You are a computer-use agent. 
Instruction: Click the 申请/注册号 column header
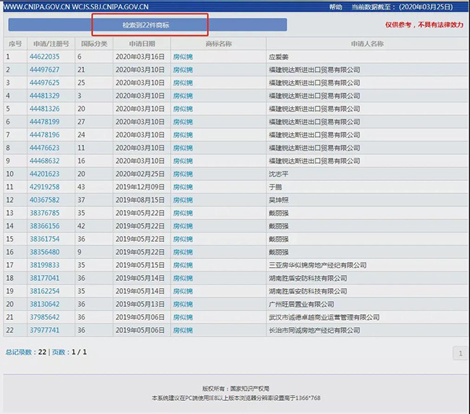pyautogui.click(x=51, y=44)
